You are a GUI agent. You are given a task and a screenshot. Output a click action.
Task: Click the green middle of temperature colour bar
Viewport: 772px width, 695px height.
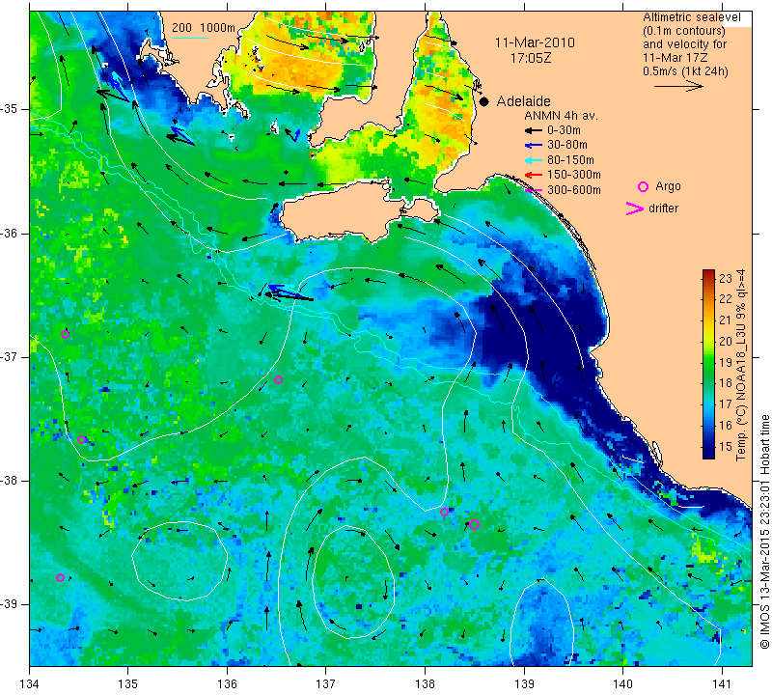pos(708,365)
